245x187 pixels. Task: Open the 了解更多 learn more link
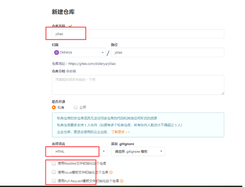click(x=120, y=132)
